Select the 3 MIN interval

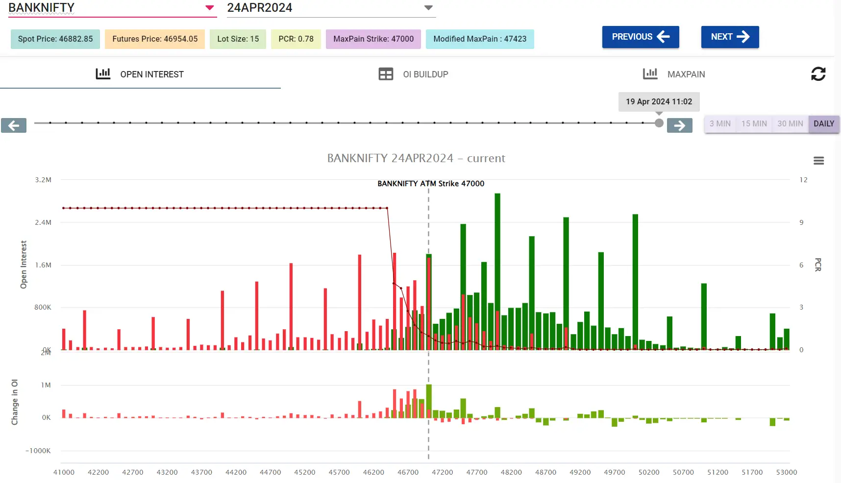pos(720,124)
